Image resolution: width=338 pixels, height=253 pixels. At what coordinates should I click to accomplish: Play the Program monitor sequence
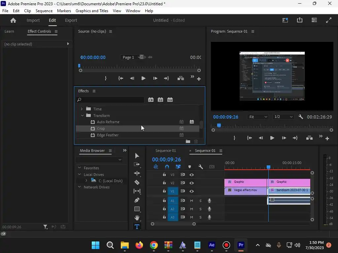coord(272,138)
